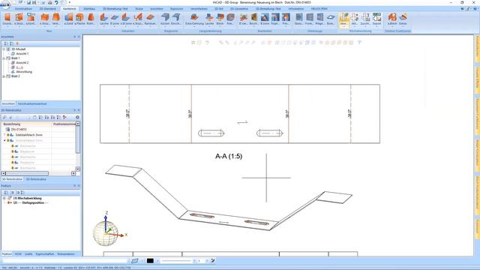Select Abwicklung in the views tree
This screenshot has height=270, width=480.
pos(24,72)
